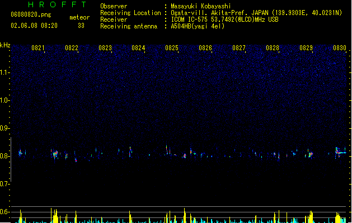Click the 0821 time marker
Screen dimensions: 352x223
click(x=37, y=48)
